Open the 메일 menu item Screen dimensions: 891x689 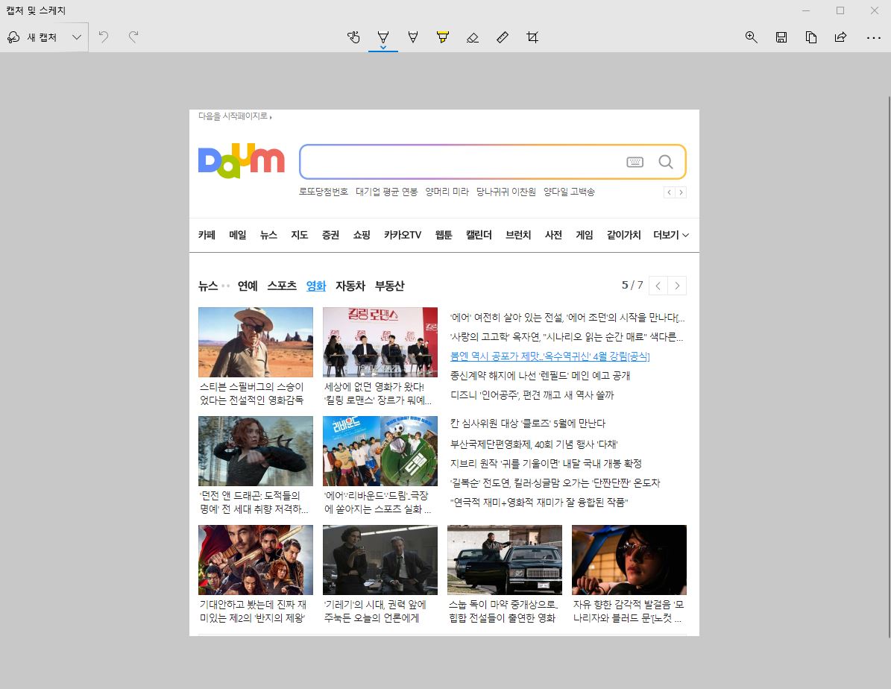pos(238,235)
